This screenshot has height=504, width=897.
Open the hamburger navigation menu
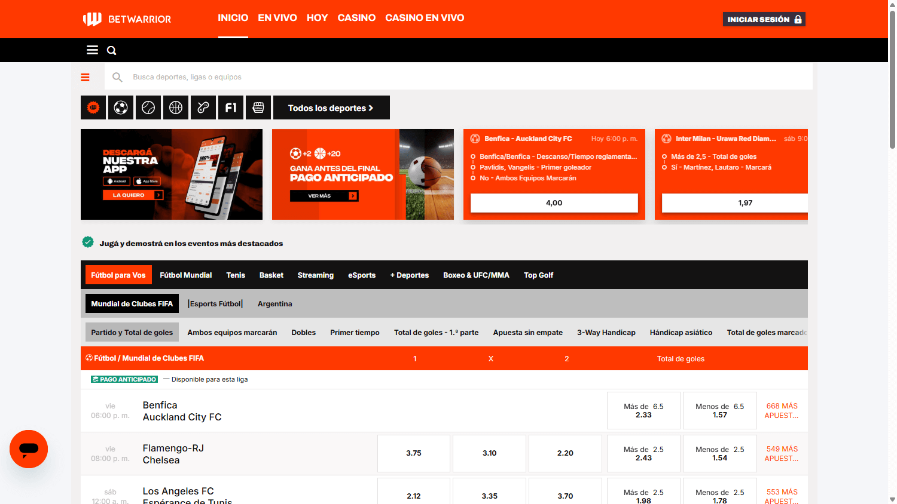click(92, 50)
